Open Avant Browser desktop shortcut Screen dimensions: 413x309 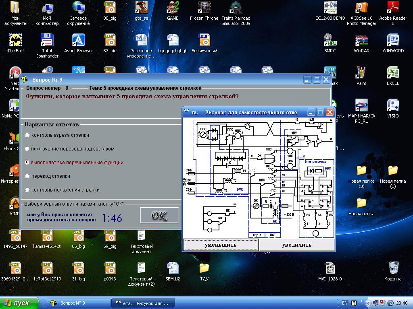point(79,41)
